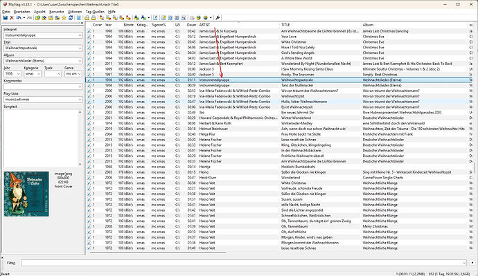
Task: Click the red X Remove tag icon
Action: pos(12,18)
